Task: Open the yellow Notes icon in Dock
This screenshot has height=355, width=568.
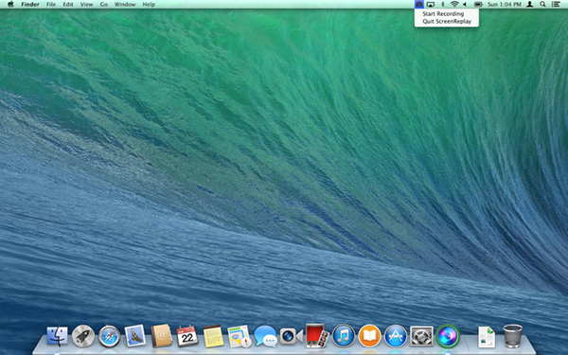Action: [x=213, y=336]
